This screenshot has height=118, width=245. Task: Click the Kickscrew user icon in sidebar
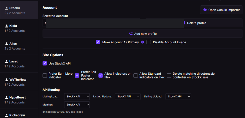pyautogui.click(x=7, y=115)
